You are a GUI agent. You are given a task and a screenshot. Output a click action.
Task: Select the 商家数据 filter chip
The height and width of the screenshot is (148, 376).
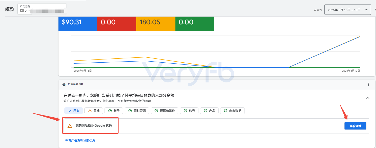(233, 111)
